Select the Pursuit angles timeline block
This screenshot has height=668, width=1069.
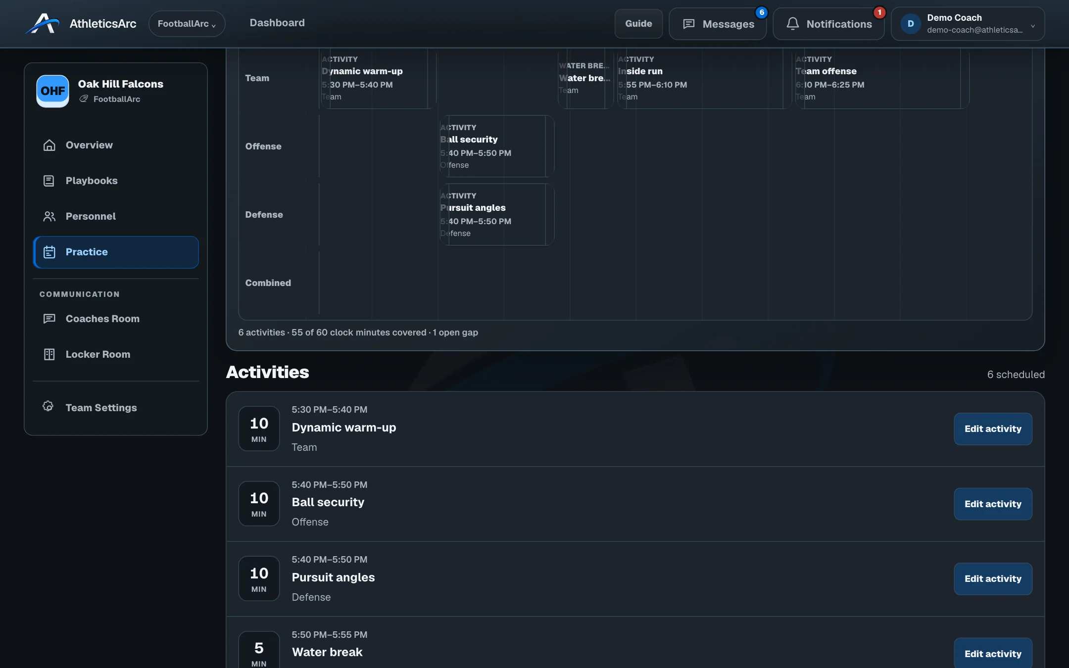[x=496, y=214]
